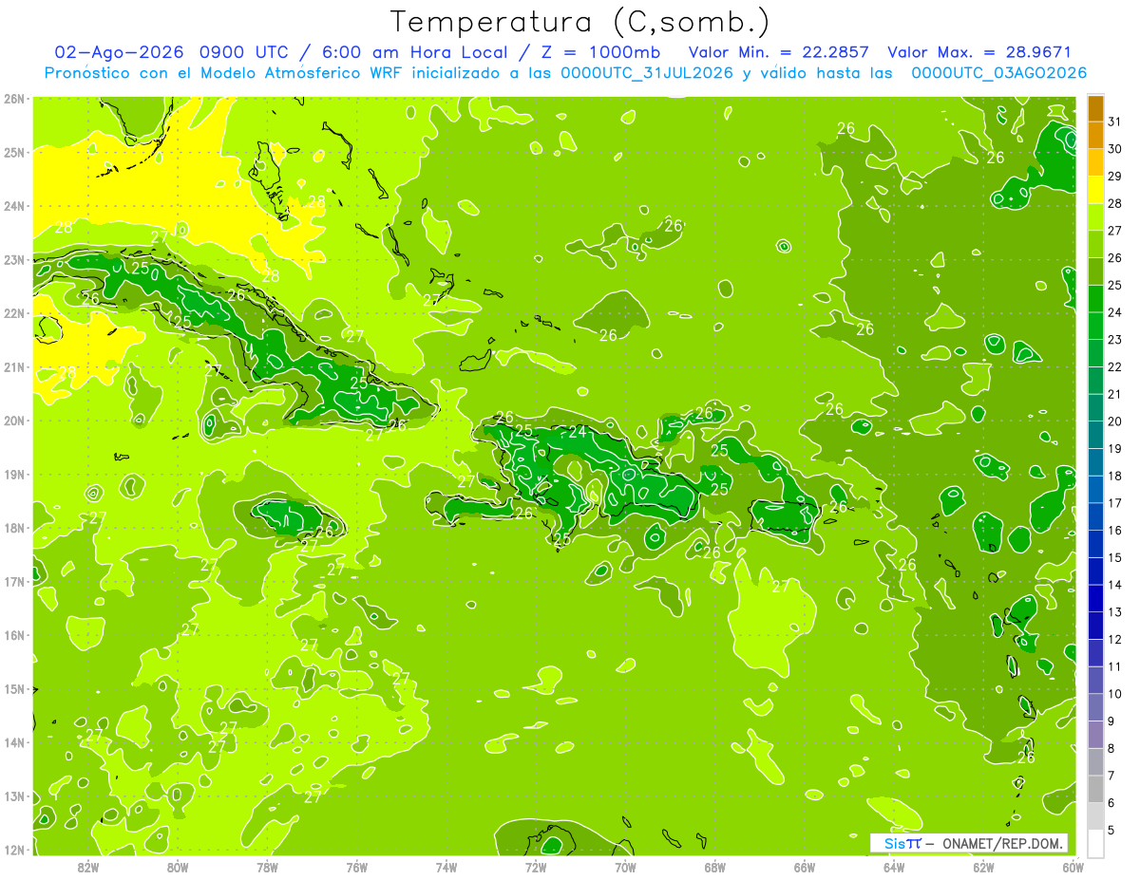Viewport: 1140px width, 880px height.
Task: Click the top brown swatch above 31
Action: click(x=1095, y=108)
